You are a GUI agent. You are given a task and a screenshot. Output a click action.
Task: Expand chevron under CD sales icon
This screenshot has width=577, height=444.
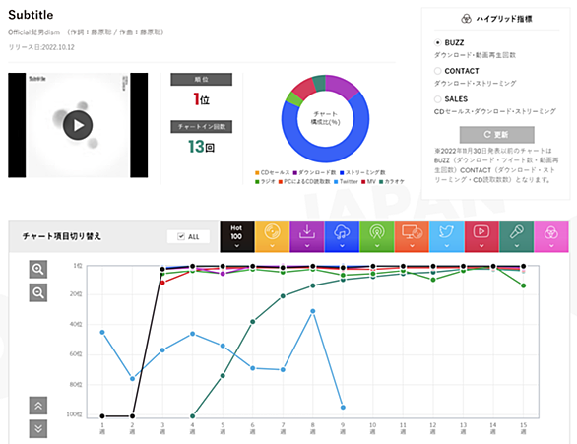tap(272, 246)
